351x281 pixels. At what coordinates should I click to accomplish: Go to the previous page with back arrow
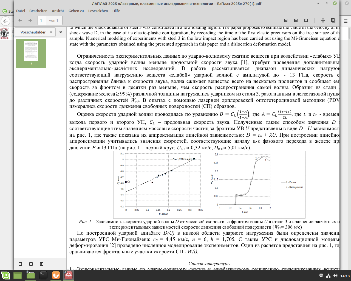point(20,20)
